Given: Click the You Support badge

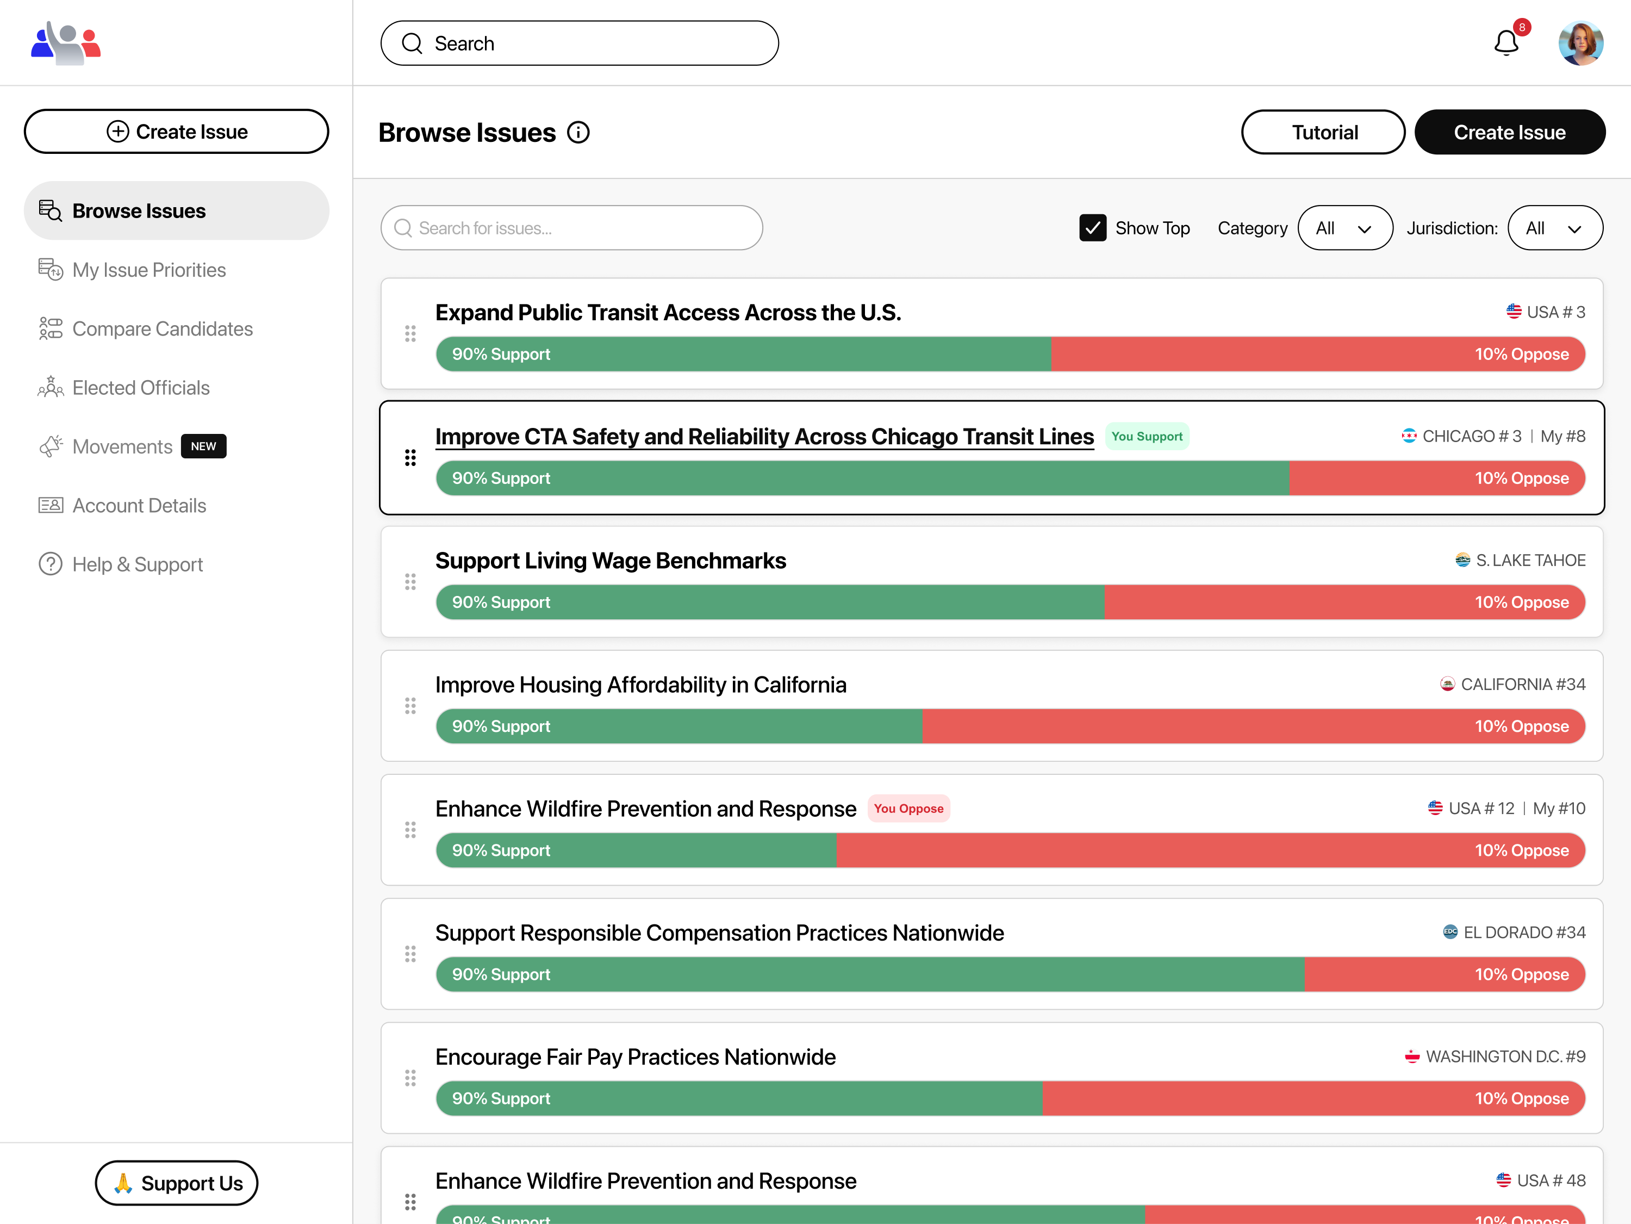Looking at the screenshot, I should pos(1147,437).
